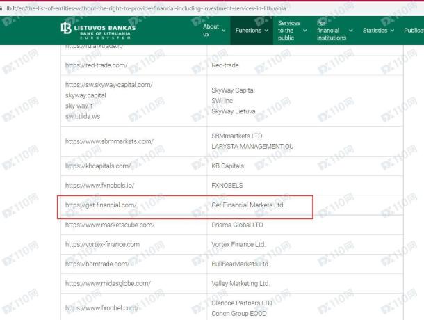Select https://get-financial.com/ cell
The height and width of the screenshot is (320, 424).
(134, 205)
